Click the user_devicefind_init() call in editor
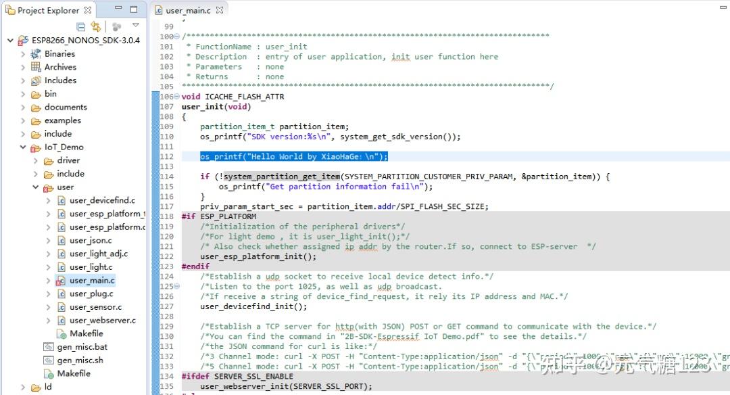The height and width of the screenshot is (395, 730). [x=253, y=306]
